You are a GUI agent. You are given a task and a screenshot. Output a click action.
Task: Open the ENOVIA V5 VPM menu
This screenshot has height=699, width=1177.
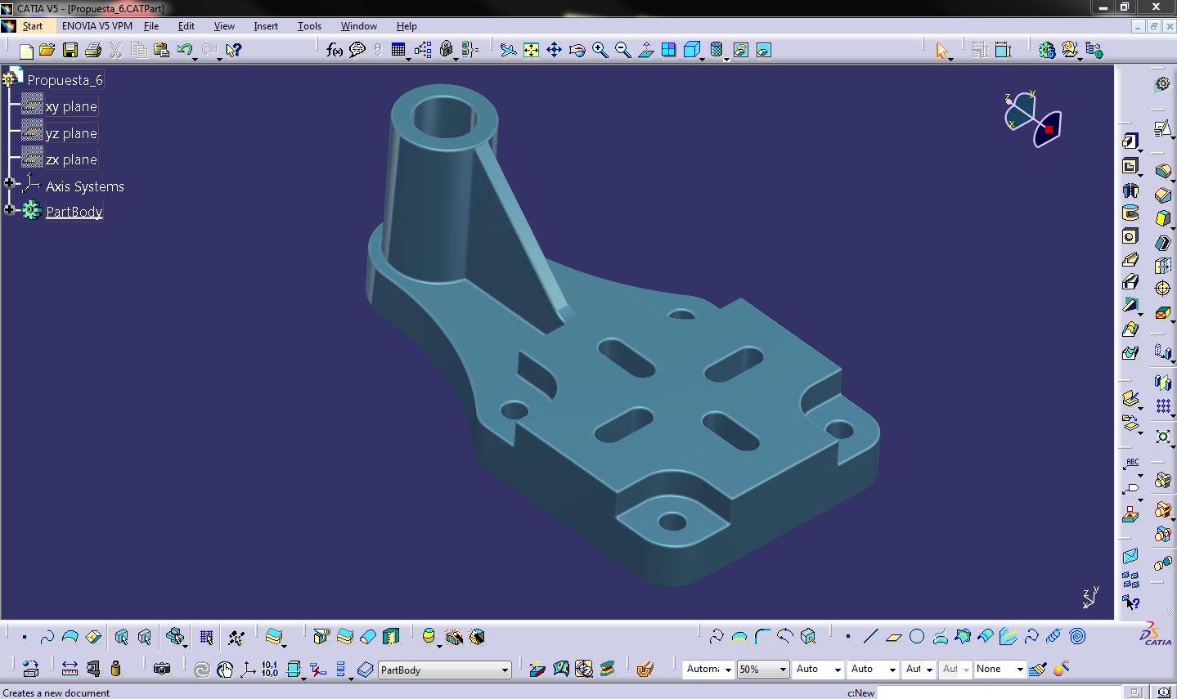97,26
